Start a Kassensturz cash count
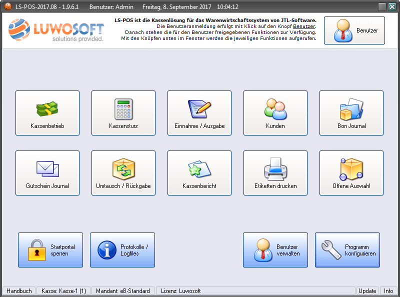This screenshot has height=297, width=400. click(x=123, y=113)
